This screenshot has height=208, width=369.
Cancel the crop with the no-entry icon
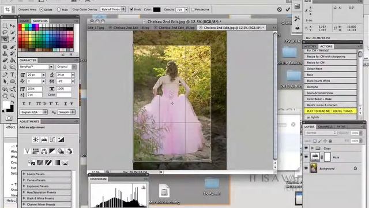tap(279, 9)
